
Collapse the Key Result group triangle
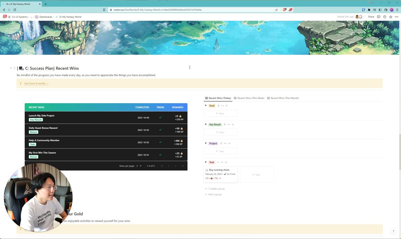point(206,124)
